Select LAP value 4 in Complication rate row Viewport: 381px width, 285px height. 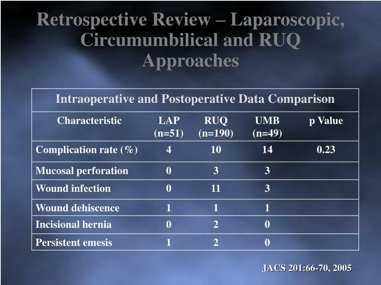(169, 150)
